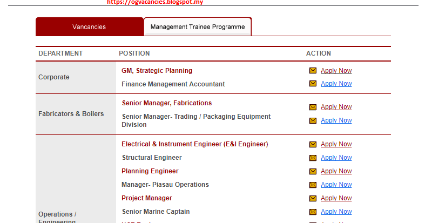This screenshot has height=223, width=425.
Task: Click envelope icon for Manager- Piasau Operations
Action: click(313, 185)
